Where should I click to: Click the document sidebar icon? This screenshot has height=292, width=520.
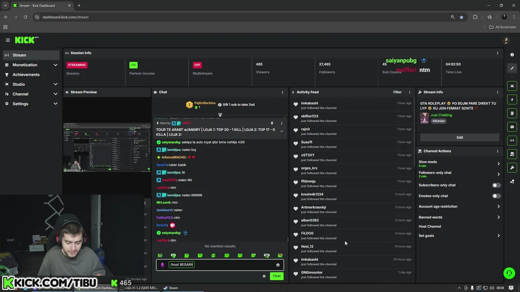coord(512,113)
